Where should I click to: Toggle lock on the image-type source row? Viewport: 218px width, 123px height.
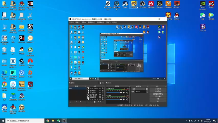(103, 97)
